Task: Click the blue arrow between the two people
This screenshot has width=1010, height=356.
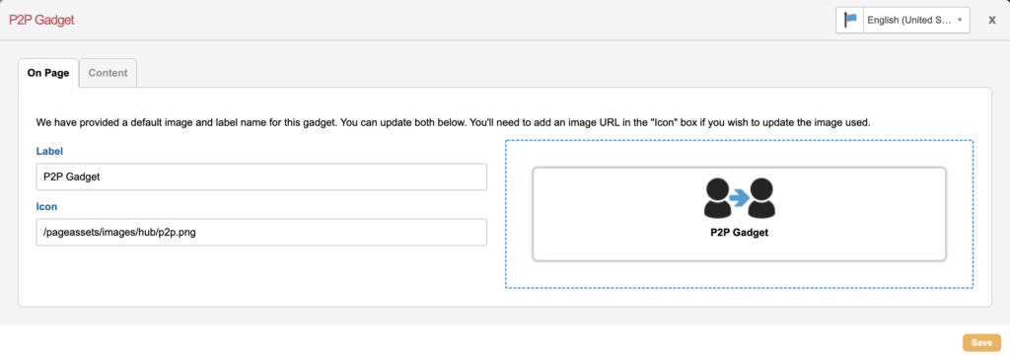Action: pos(740,197)
